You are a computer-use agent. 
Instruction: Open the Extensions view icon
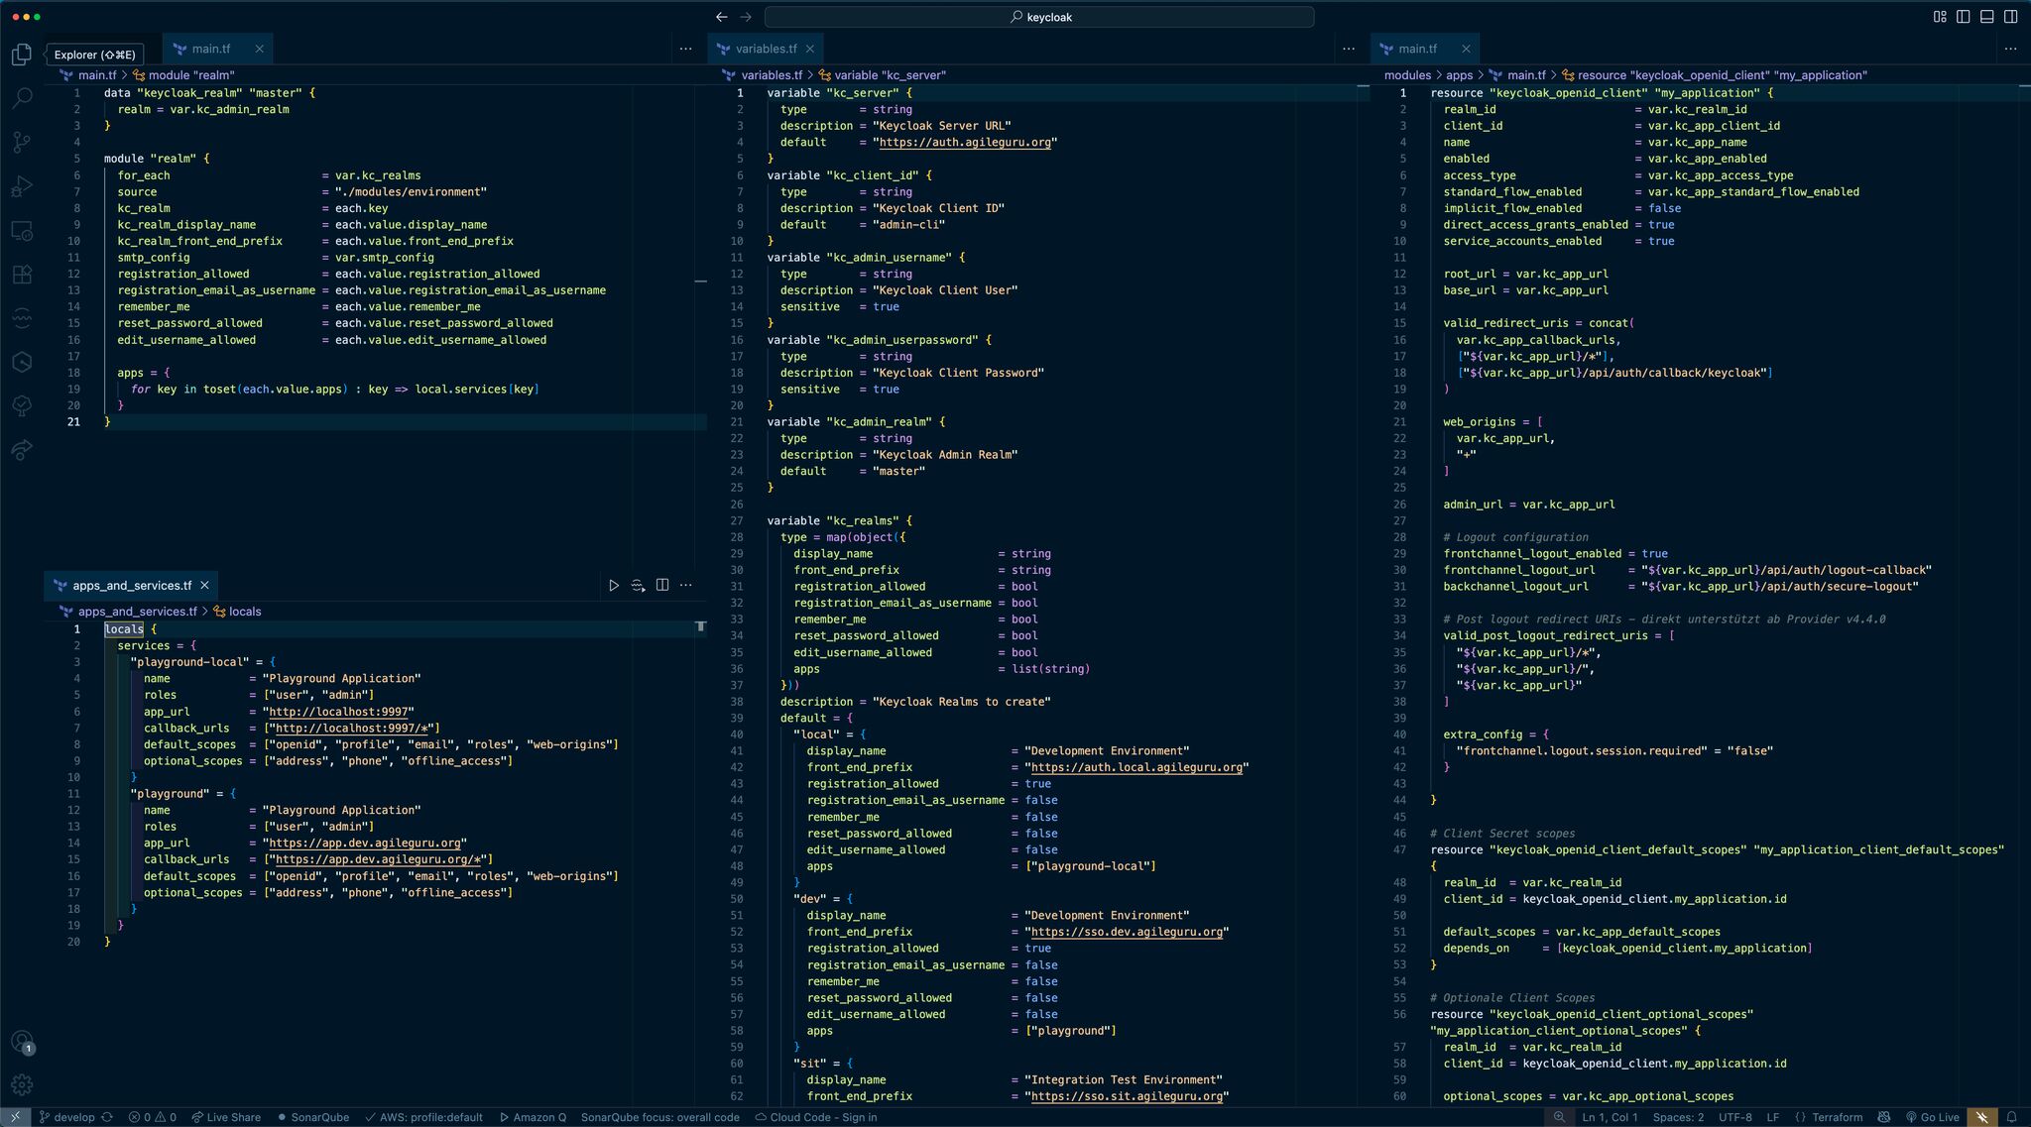[21, 275]
